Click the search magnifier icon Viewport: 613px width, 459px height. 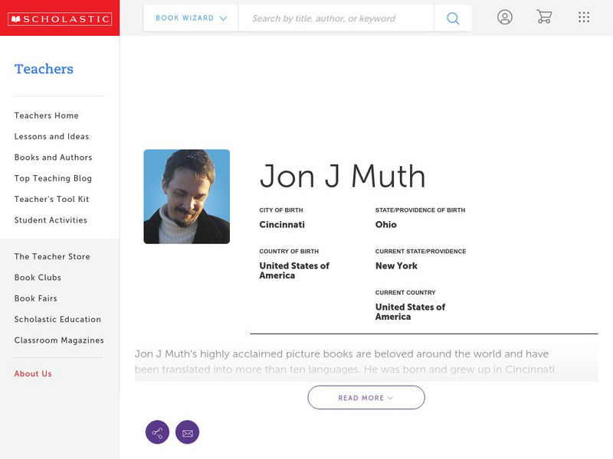(453, 18)
